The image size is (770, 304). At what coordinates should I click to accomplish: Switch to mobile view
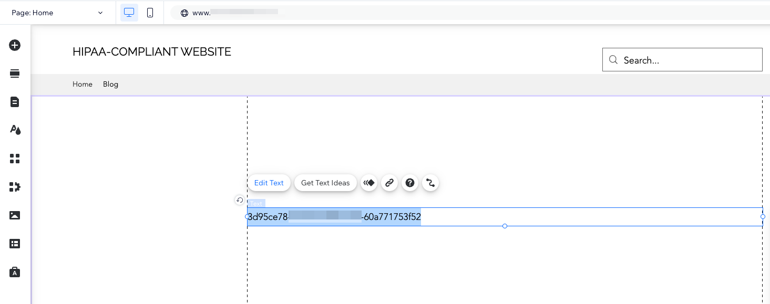tap(150, 13)
